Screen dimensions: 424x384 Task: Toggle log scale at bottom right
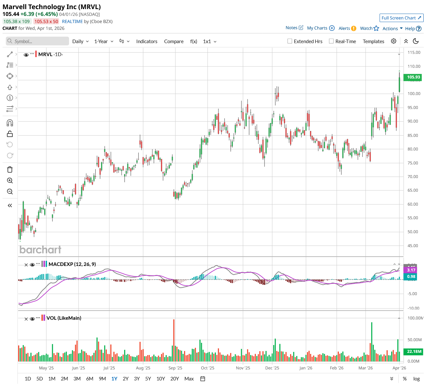click(x=417, y=378)
